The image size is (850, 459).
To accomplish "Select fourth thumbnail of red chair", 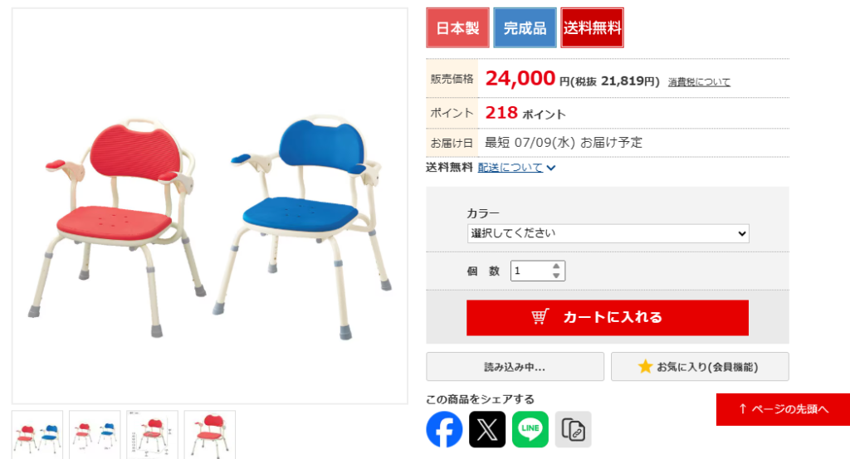I will point(210,435).
